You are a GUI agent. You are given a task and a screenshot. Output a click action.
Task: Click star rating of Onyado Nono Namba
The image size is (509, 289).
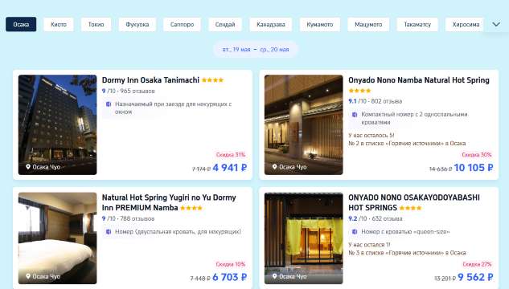tap(359, 91)
